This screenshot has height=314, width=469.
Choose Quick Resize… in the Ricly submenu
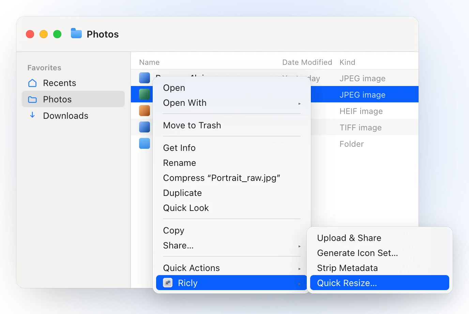(380, 283)
